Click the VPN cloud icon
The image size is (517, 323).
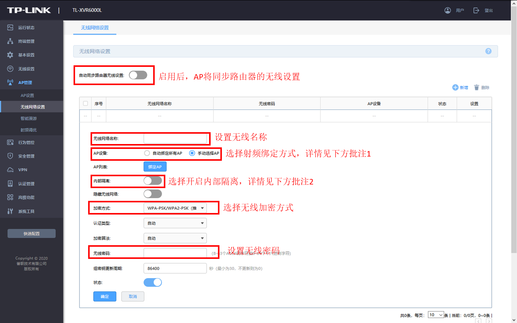[x=10, y=170]
